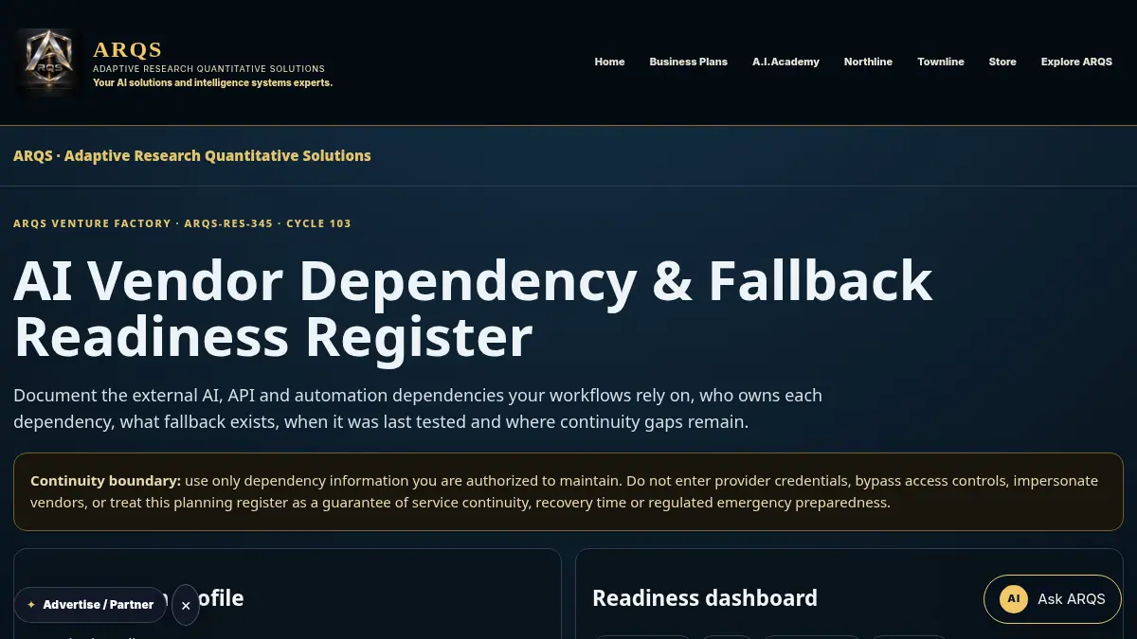Open the Townline navigation link

tap(940, 62)
